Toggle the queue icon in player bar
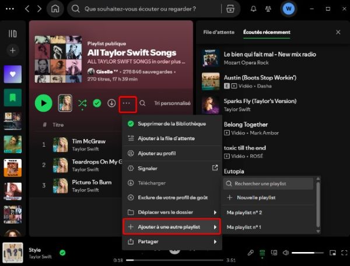This screenshot has height=266, width=350. click(x=262, y=253)
